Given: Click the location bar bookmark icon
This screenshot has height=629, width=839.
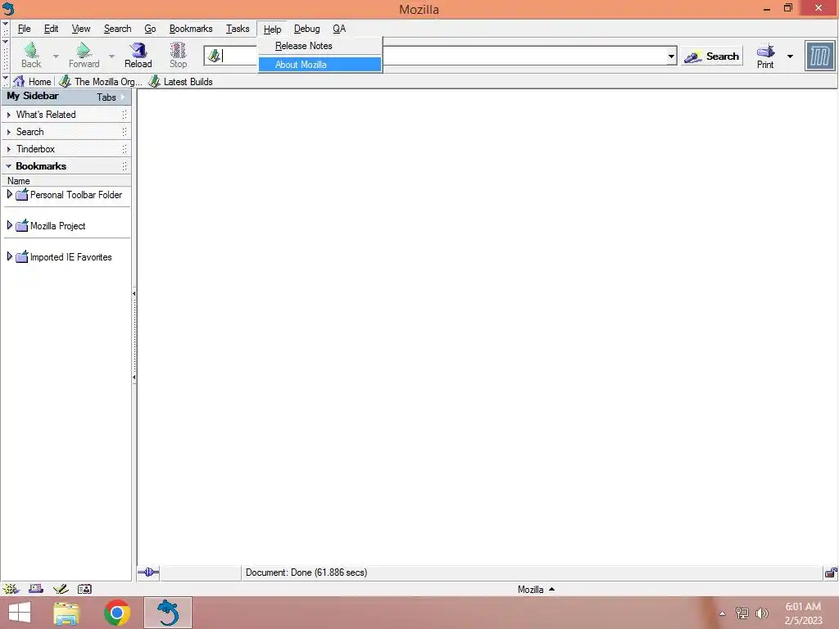Looking at the screenshot, I should [214, 56].
